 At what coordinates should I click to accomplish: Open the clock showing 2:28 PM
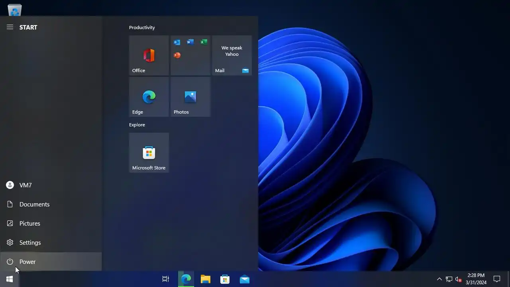[476, 279]
